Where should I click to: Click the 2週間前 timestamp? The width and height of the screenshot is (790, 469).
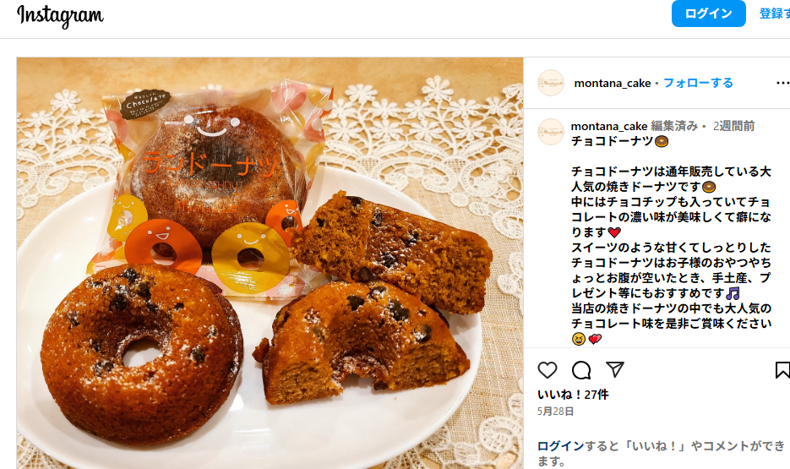(733, 126)
